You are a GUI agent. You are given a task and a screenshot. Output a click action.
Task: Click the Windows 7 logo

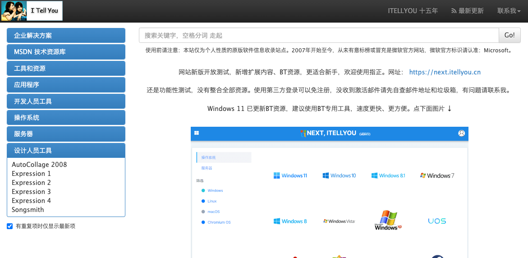click(x=437, y=175)
